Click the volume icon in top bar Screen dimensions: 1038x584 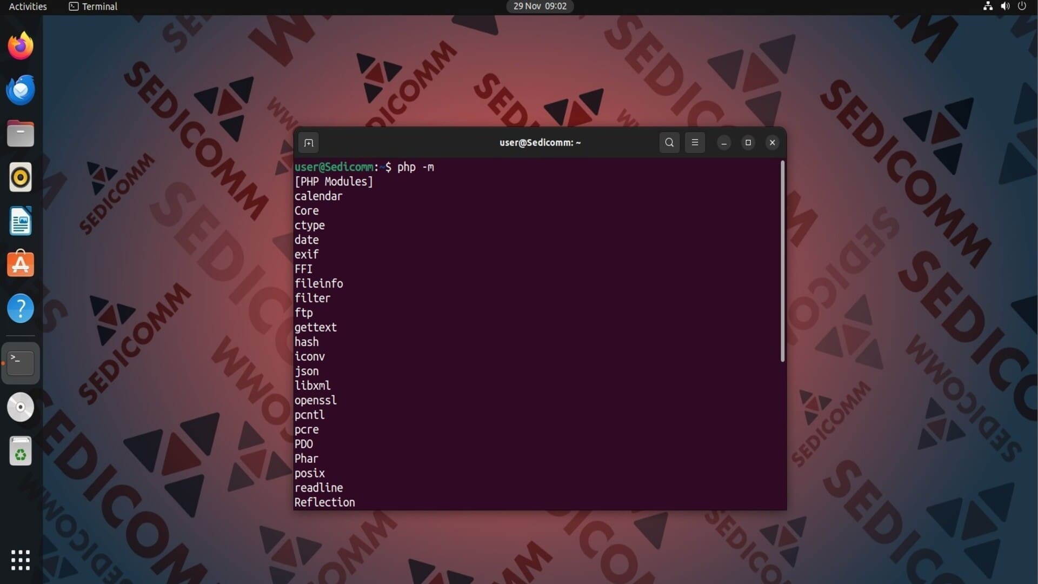(x=1005, y=6)
